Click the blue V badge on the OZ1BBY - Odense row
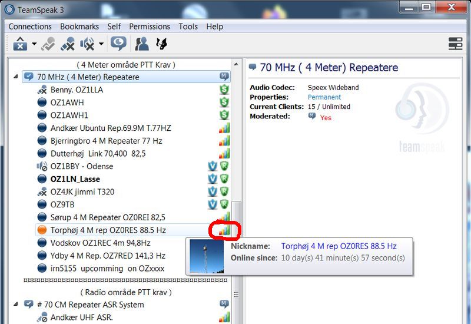Viewport: 471px width, 324px height. (213, 166)
